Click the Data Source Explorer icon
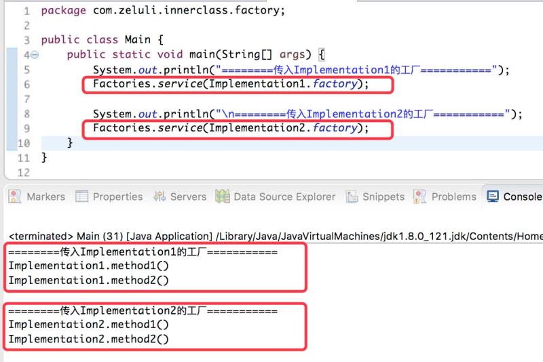This screenshot has height=362, width=543. pos(223,197)
